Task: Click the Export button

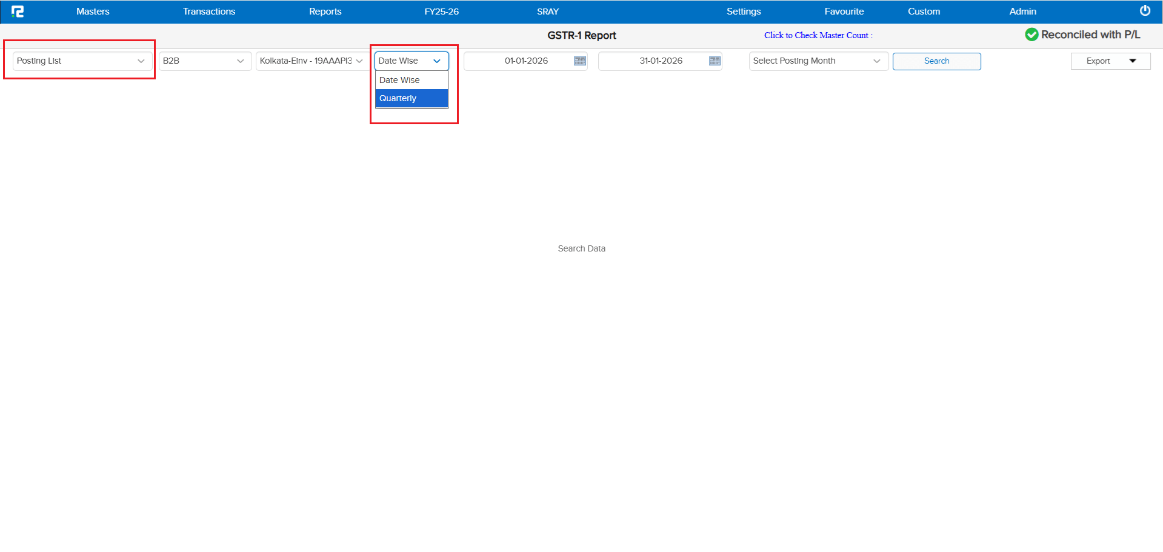Action: [1099, 61]
